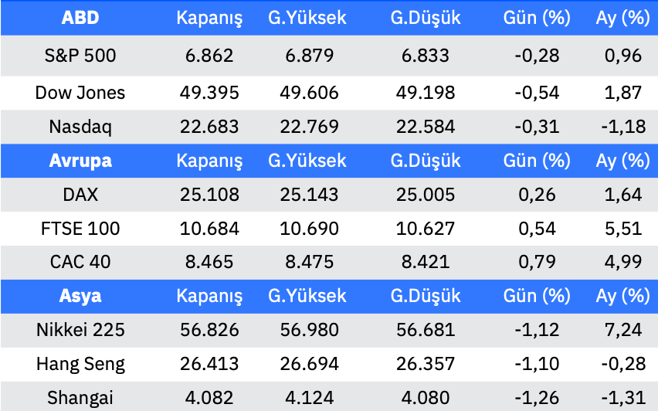Click the Asya section header
This screenshot has height=411, width=658.
pyautogui.click(x=80, y=296)
